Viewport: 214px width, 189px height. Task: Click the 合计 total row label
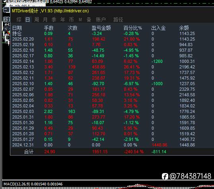point(29,152)
